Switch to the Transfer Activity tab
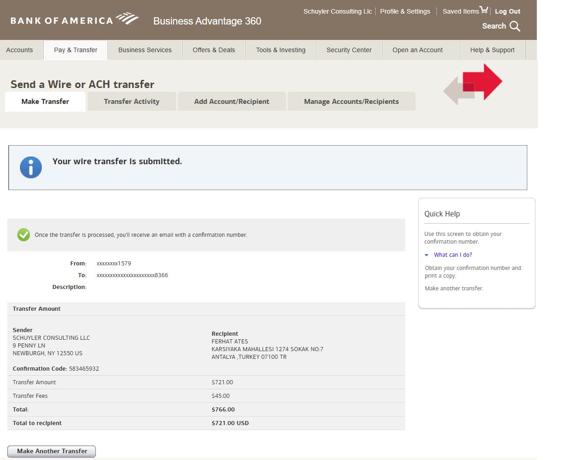The height and width of the screenshot is (460, 580). (x=131, y=102)
